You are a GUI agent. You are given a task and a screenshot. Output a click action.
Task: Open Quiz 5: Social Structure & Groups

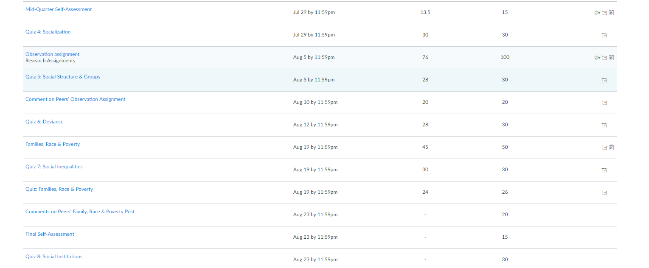pyautogui.click(x=63, y=77)
